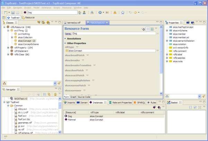
Task: Open the dropdown below the Classes tree
Action: [55, 83]
